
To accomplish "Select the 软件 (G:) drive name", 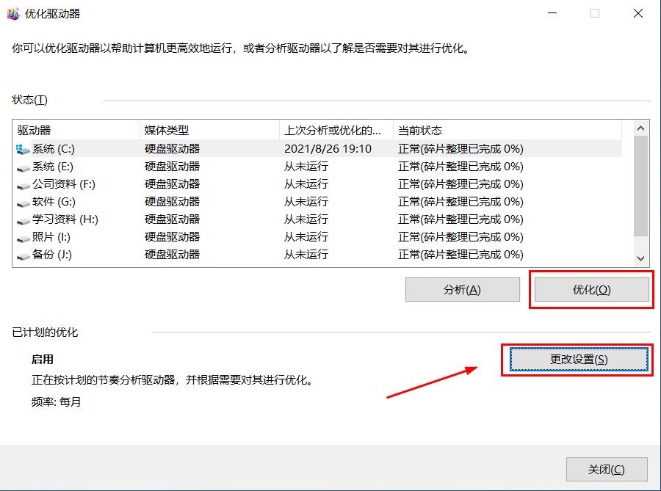I will click(54, 202).
